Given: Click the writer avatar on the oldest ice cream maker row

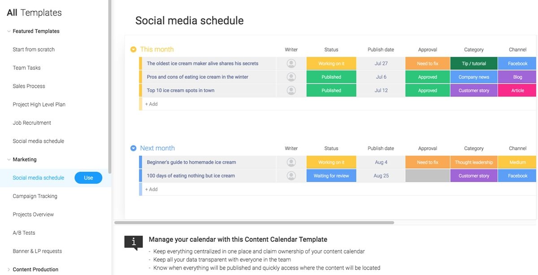Looking at the screenshot, I should 291,63.
